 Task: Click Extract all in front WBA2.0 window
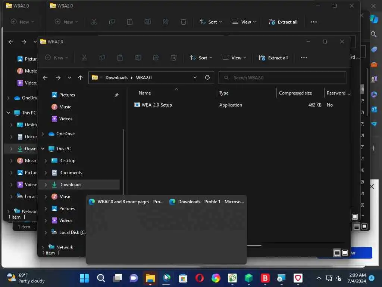273,58
